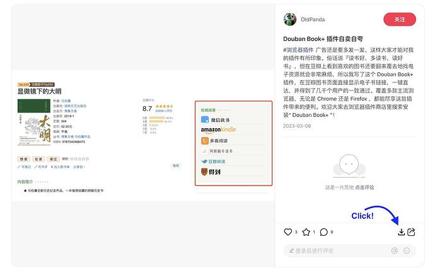Click the post date 2023-03-08
This screenshot has height=271, width=435.
click(297, 126)
